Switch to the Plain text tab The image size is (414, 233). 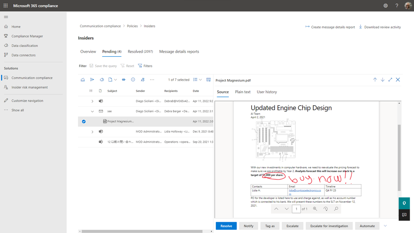tap(243, 92)
